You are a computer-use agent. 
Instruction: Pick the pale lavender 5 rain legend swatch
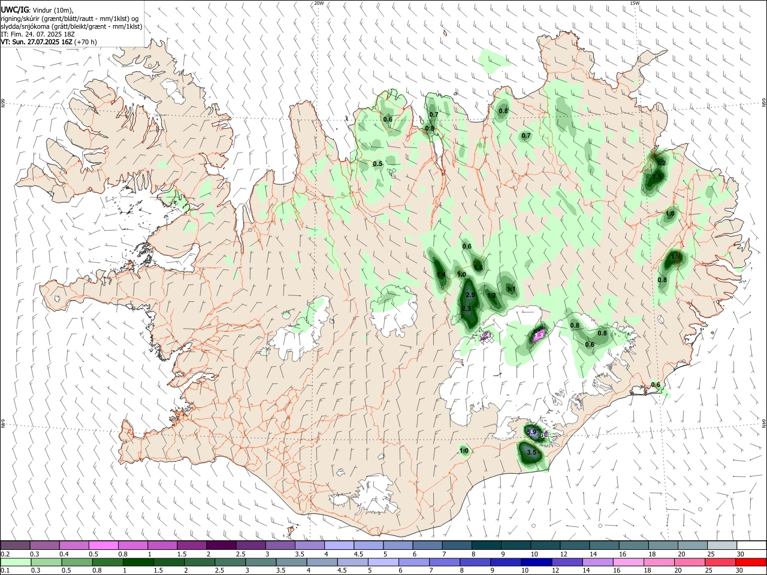pos(383,562)
